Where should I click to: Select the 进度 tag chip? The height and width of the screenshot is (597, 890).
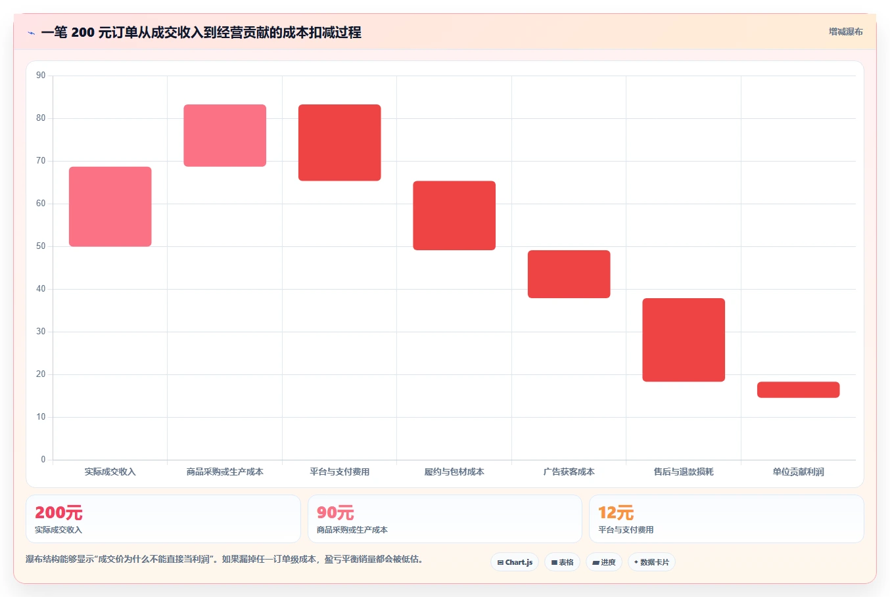[x=604, y=562]
